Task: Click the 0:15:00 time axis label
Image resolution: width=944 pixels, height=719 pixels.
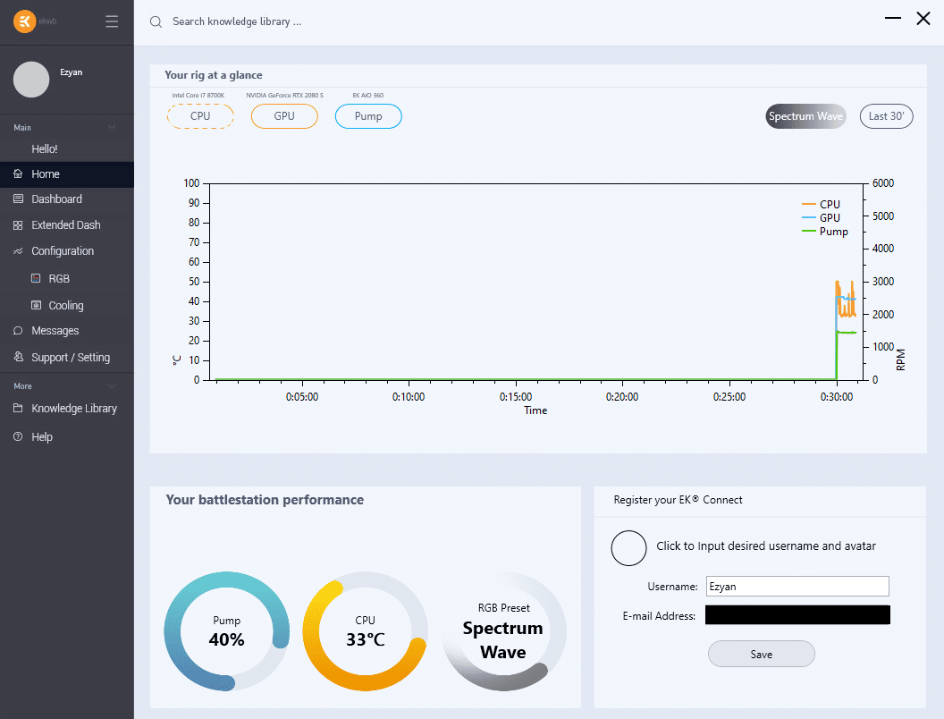Action: [516, 397]
